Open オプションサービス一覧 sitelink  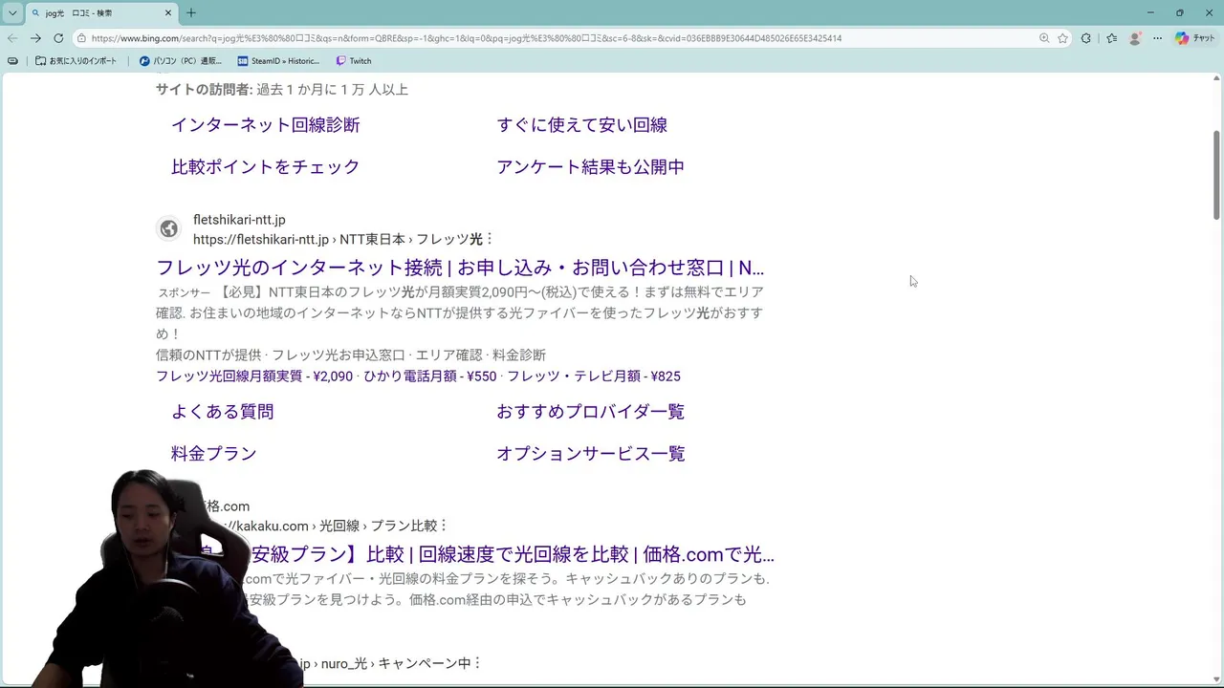coord(590,454)
